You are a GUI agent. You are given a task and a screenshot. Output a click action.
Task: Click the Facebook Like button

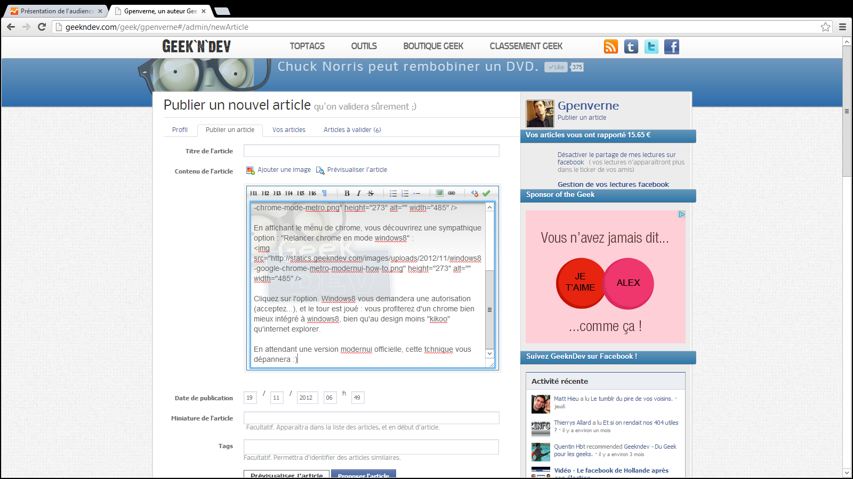tap(556, 67)
